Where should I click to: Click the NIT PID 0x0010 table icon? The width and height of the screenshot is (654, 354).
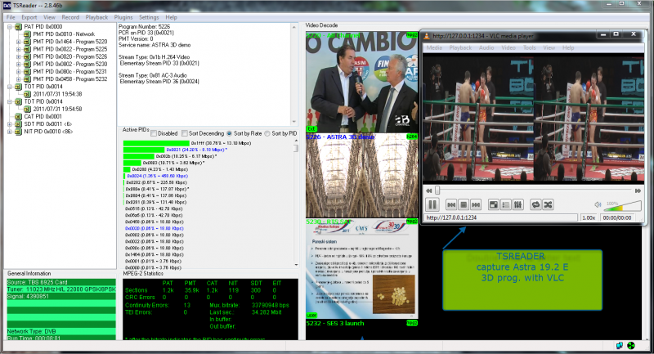(18, 132)
